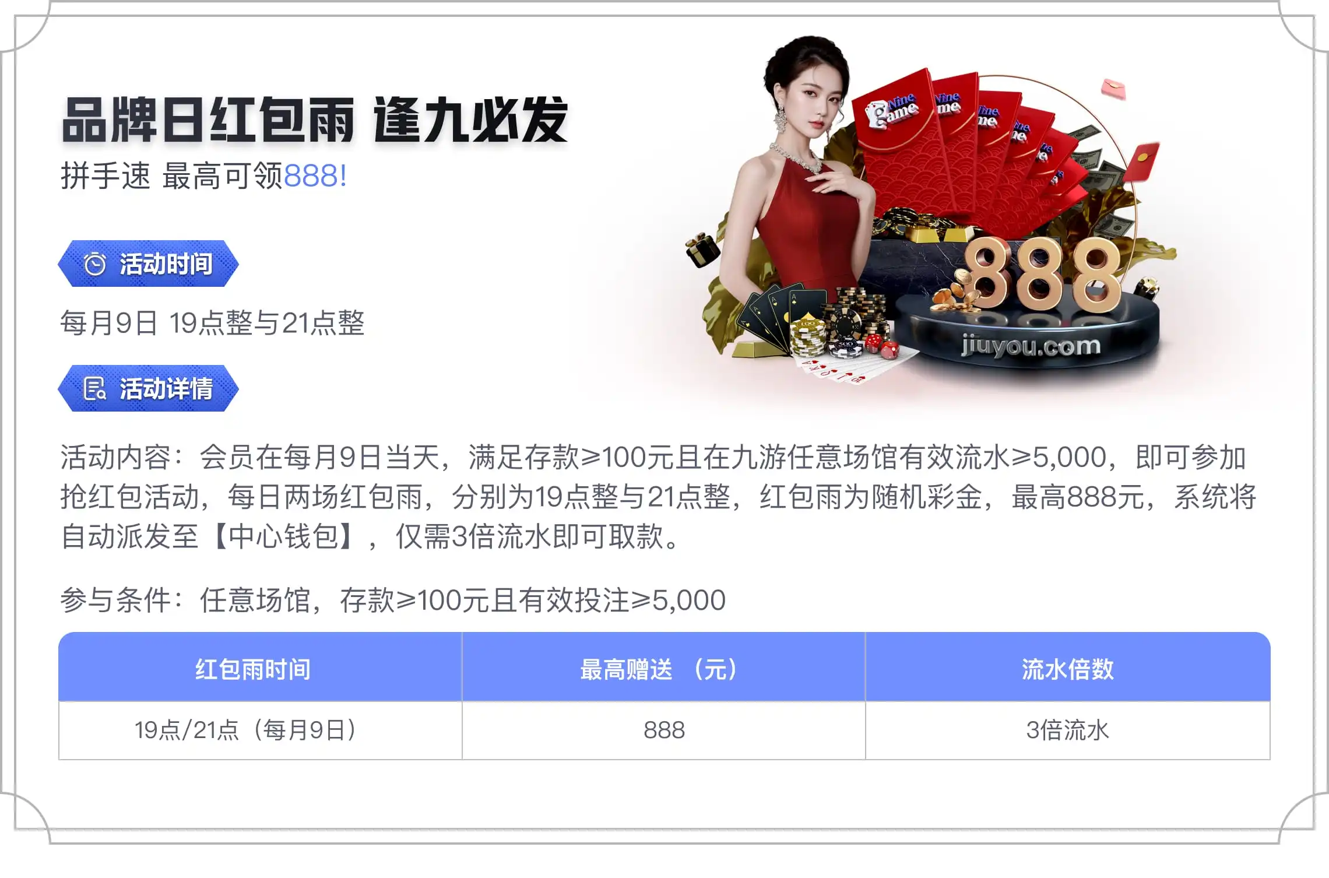This screenshot has width=1329, height=878.
Task: Click the black gift box with gold ribbon
Action: 702,250
